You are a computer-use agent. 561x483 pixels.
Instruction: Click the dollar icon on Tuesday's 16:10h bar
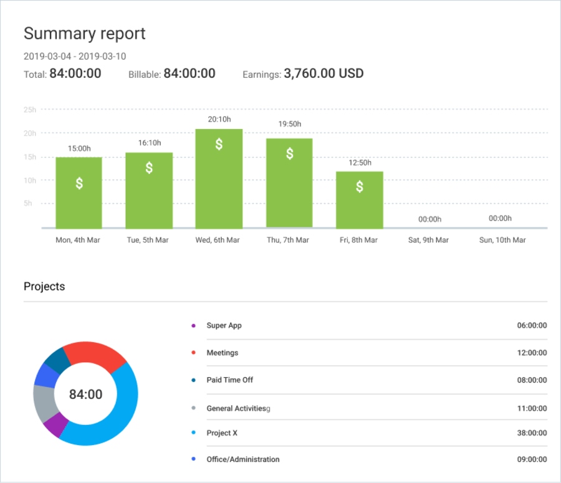148,167
